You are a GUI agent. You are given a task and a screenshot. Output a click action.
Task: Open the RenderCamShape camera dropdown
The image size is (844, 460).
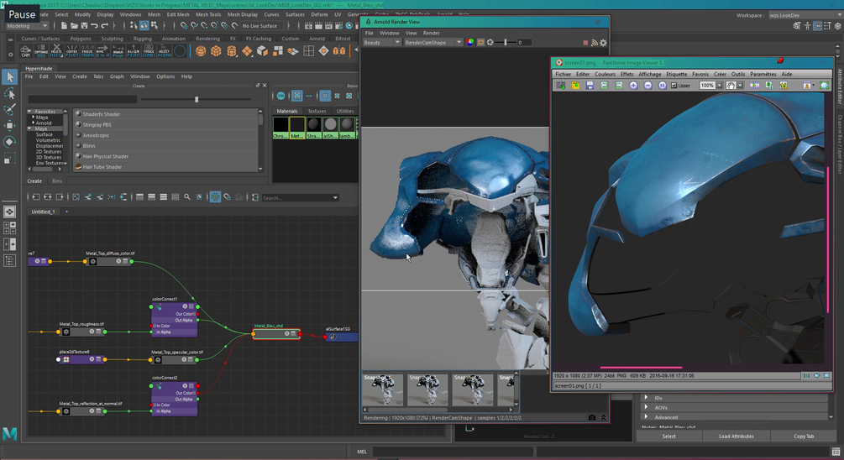pos(432,43)
